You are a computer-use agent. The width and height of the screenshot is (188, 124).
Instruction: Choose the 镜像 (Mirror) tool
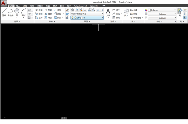click(x=48, y=14)
